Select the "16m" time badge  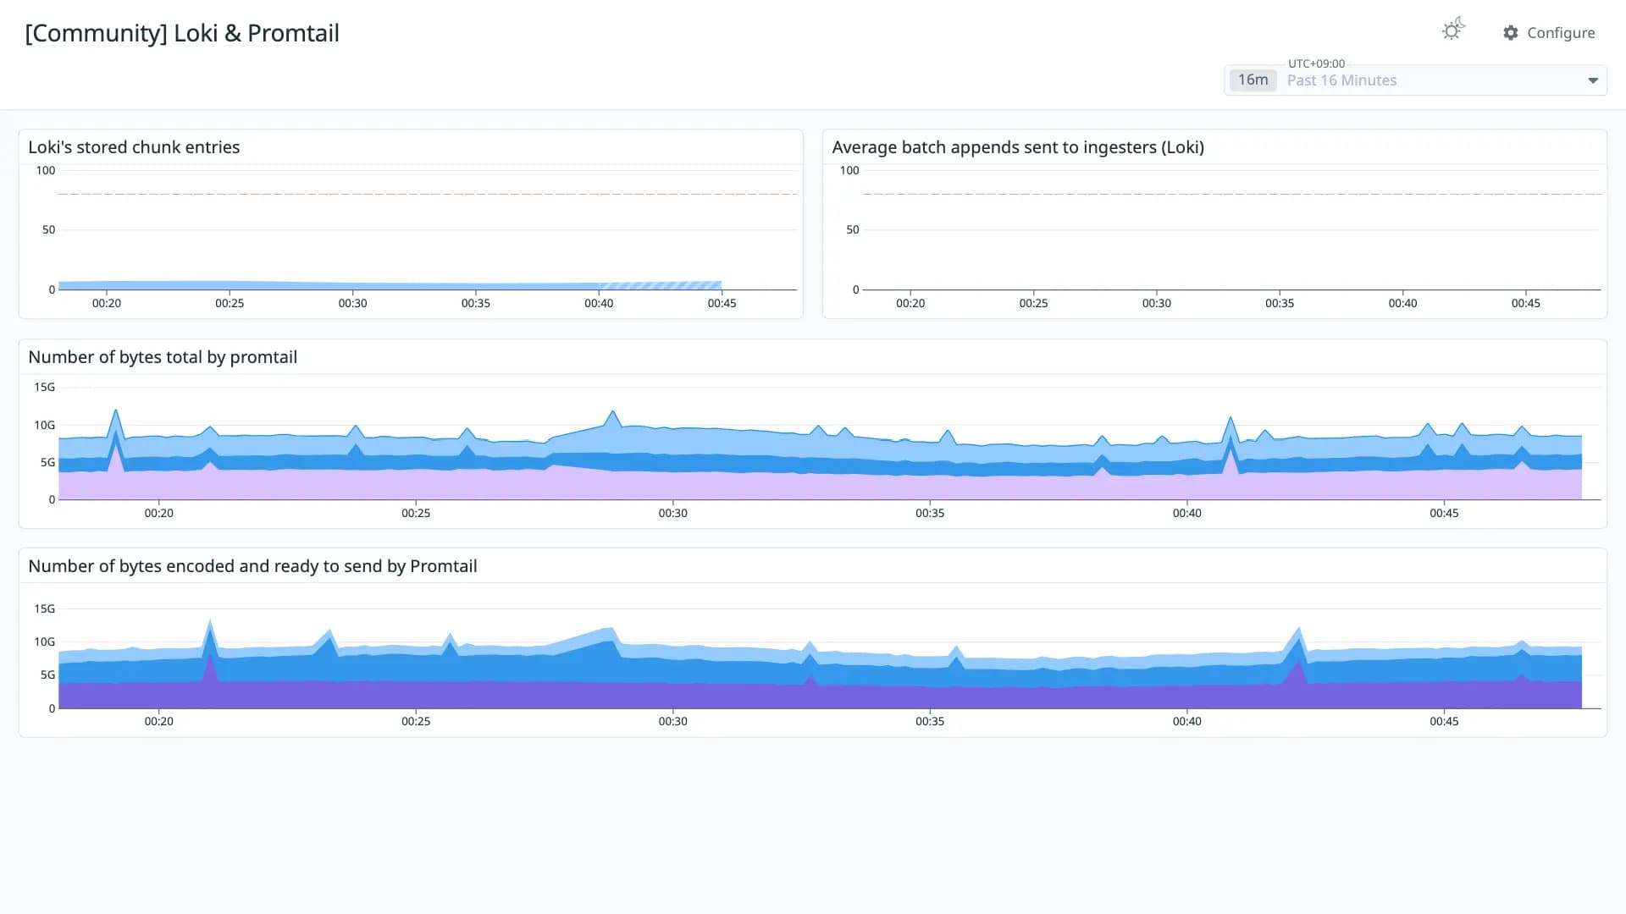coord(1253,80)
